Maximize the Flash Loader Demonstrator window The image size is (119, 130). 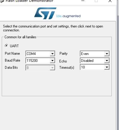[96, 1]
